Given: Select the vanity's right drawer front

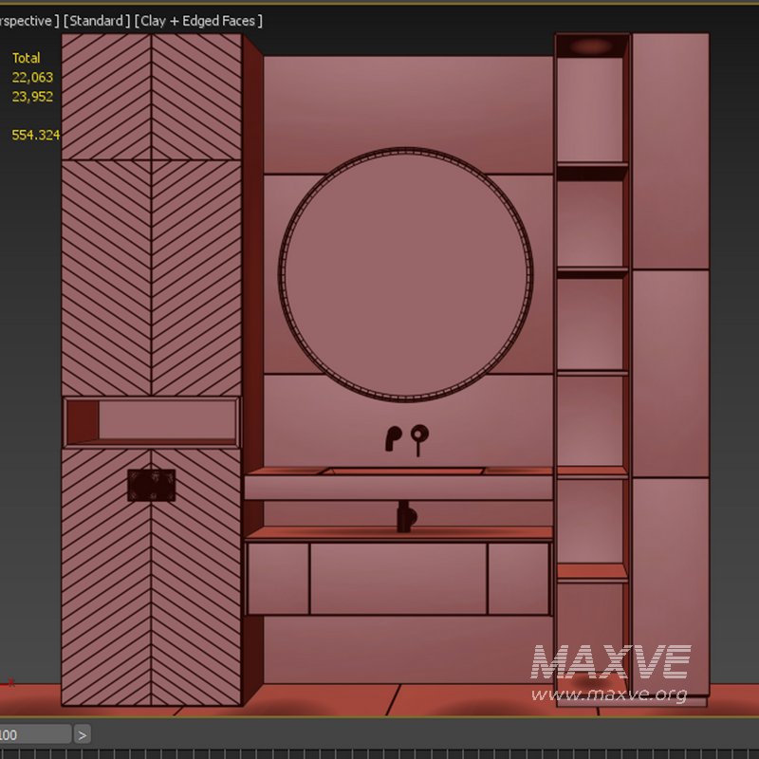Looking at the screenshot, I should coord(518,578).
